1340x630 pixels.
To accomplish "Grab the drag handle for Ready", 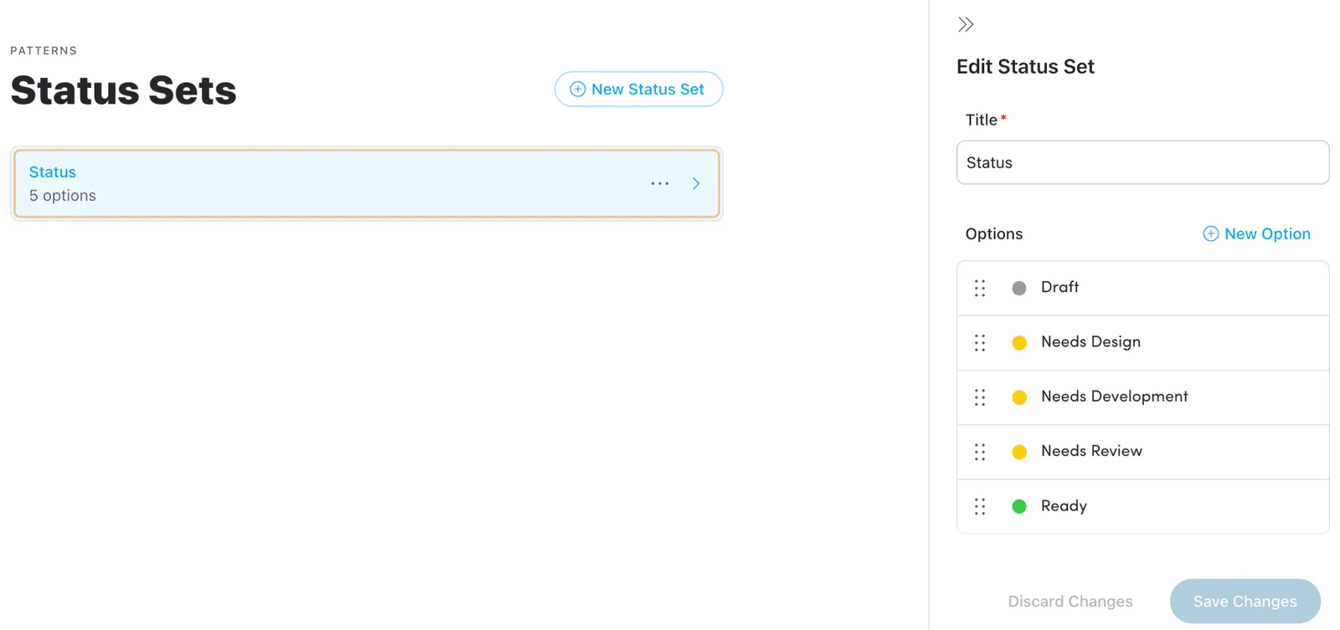I will pos(980,506).
